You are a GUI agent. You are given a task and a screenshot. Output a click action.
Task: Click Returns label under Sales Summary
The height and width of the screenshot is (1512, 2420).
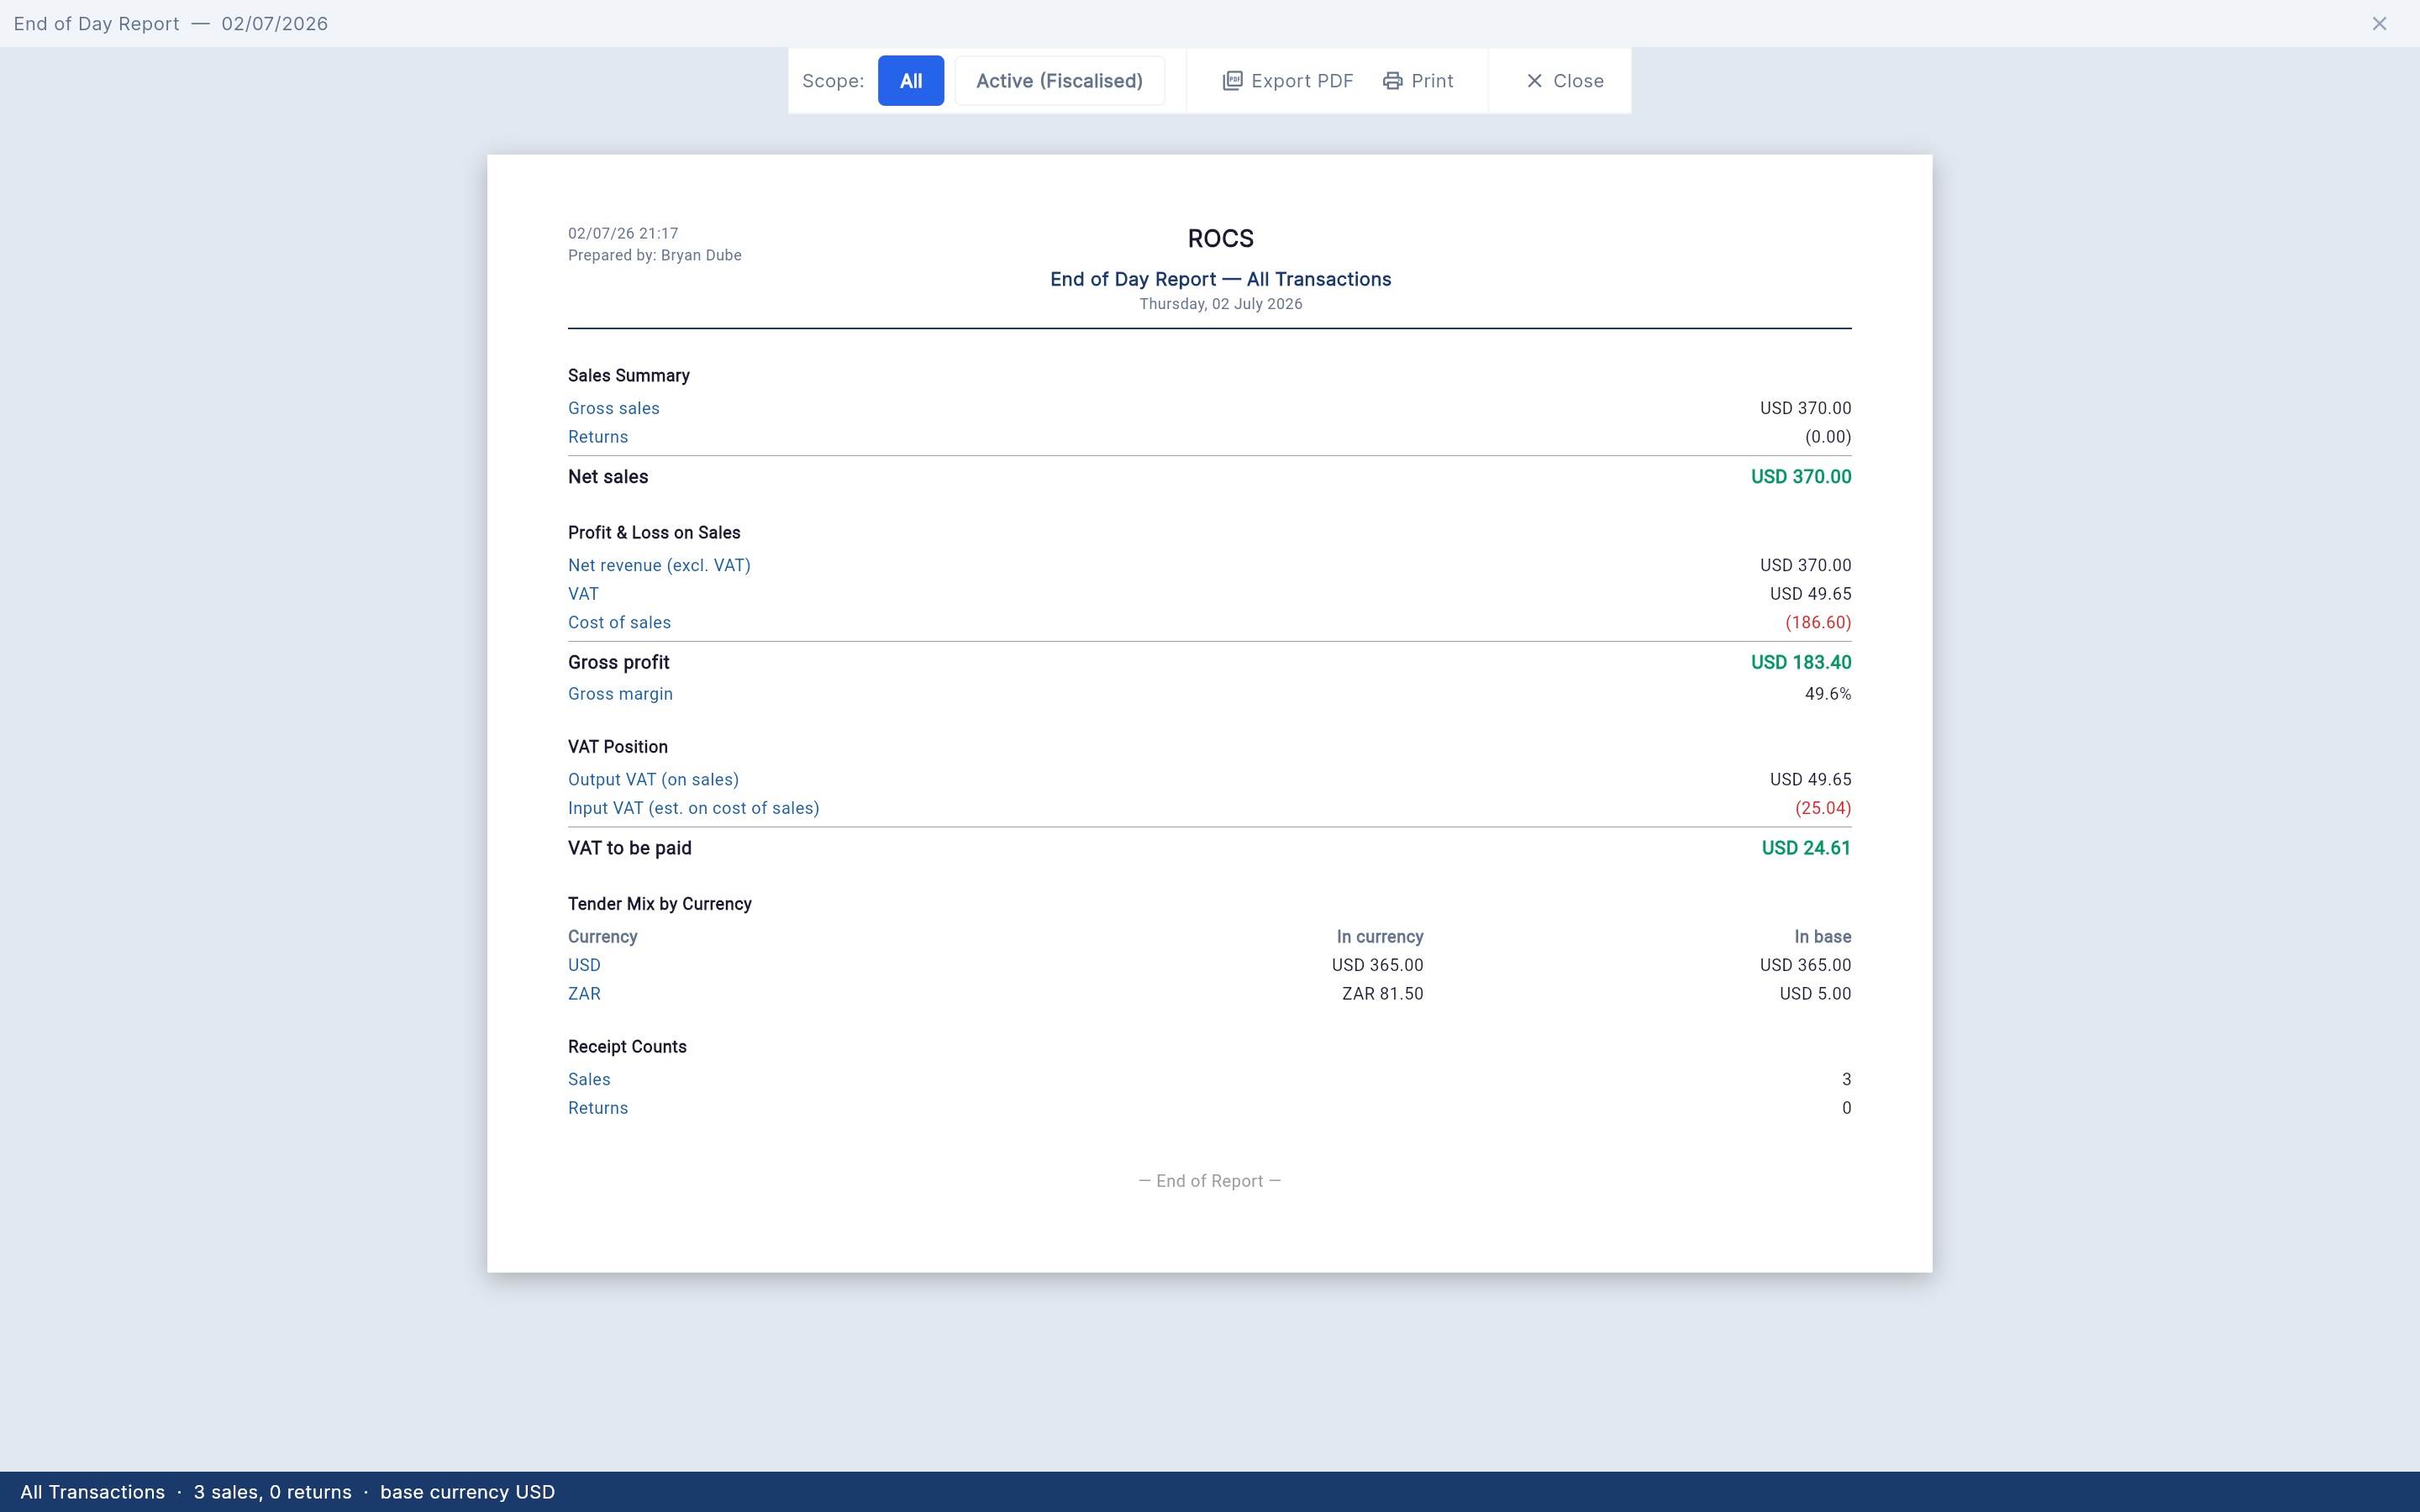[598, 437]
